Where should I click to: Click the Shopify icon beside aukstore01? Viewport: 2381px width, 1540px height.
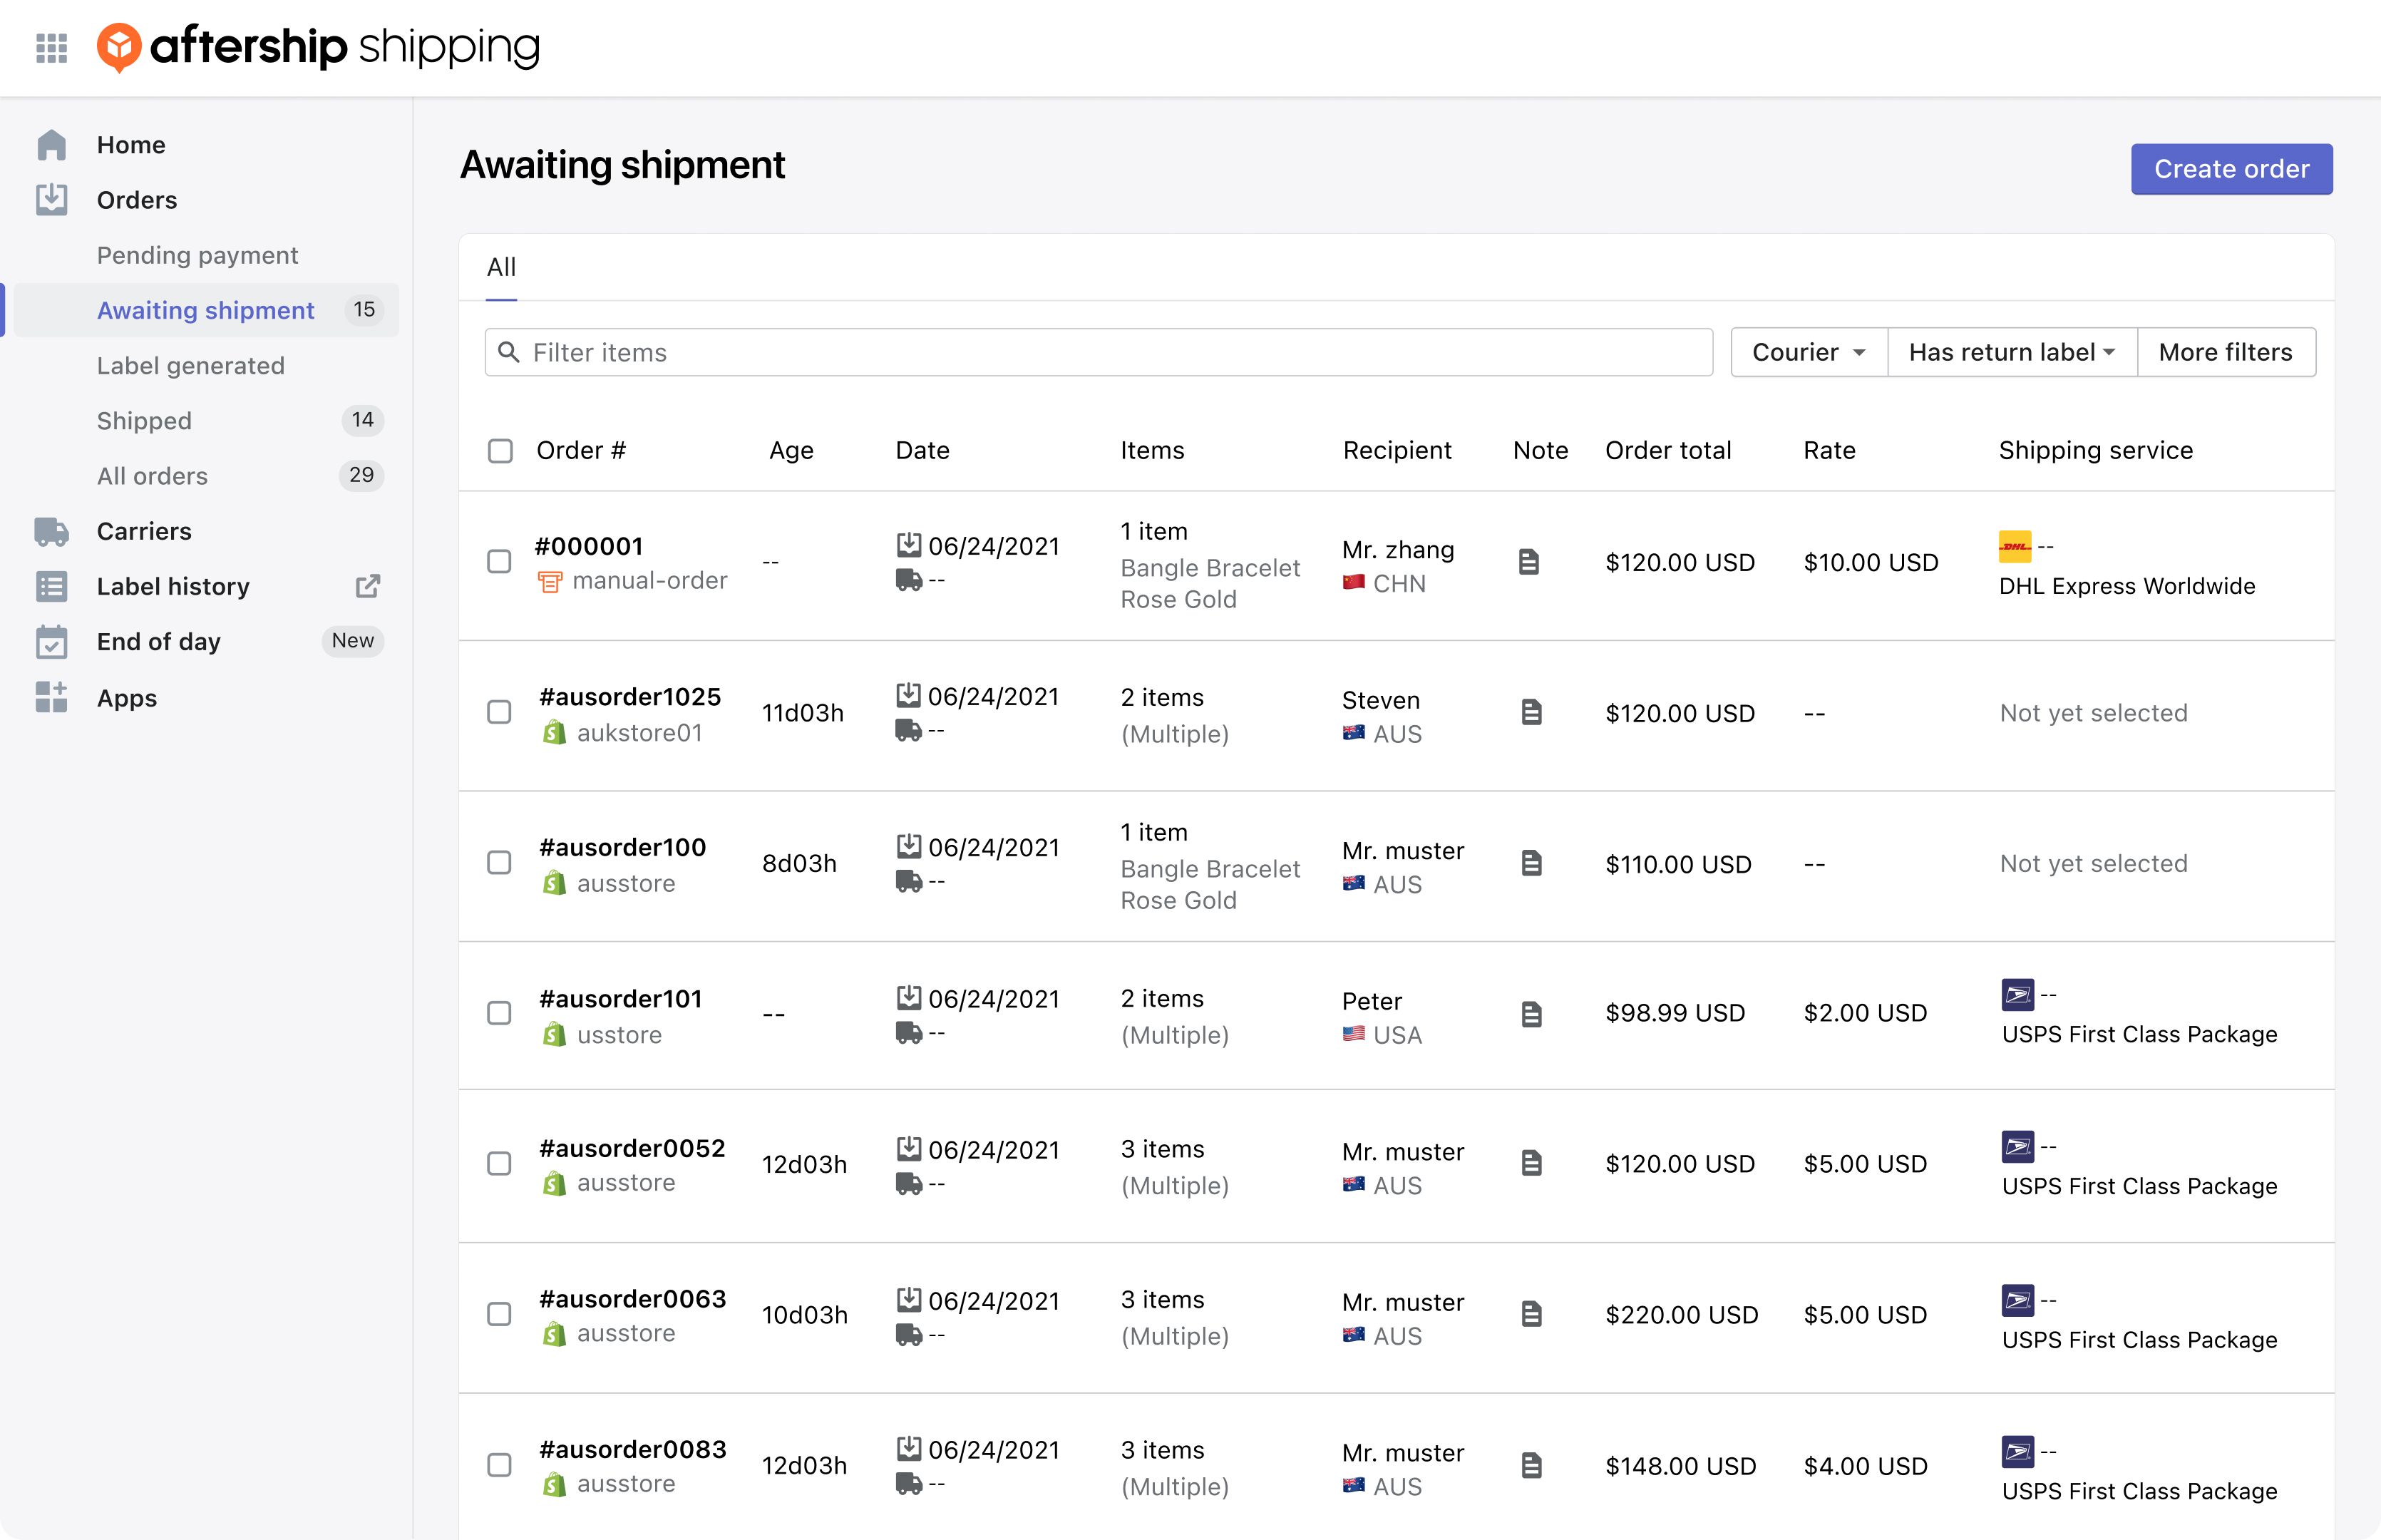point(554,733)
